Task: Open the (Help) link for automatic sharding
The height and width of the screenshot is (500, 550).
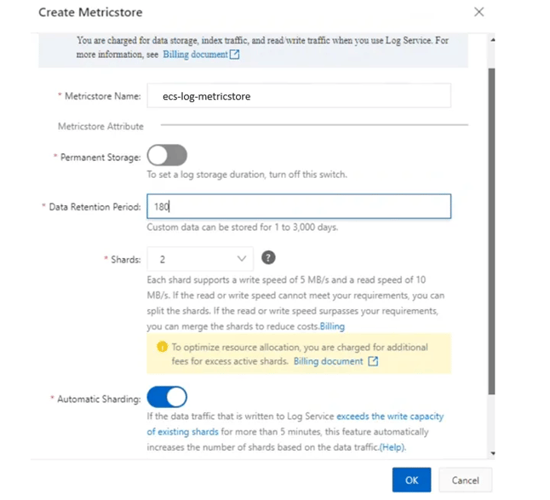Action: point(392,447)
